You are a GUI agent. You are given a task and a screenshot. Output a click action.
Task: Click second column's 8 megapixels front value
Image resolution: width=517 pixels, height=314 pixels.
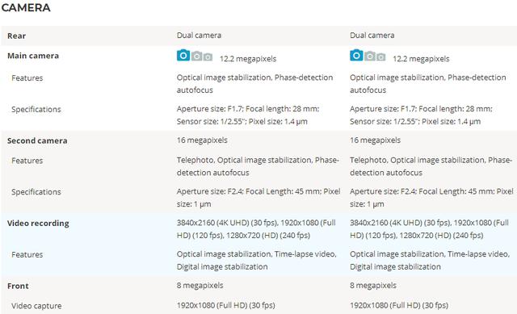(x=373, y=285)
